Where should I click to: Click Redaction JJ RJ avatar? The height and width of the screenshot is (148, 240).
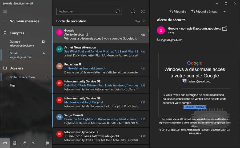[x=59, y=66]
